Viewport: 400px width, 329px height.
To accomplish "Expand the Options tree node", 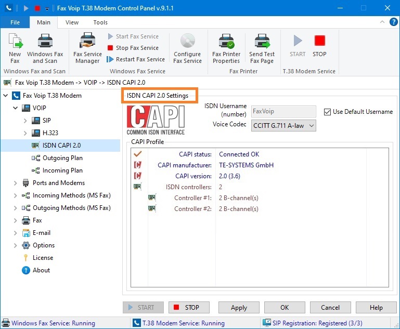I will click(x=15, y=245).
